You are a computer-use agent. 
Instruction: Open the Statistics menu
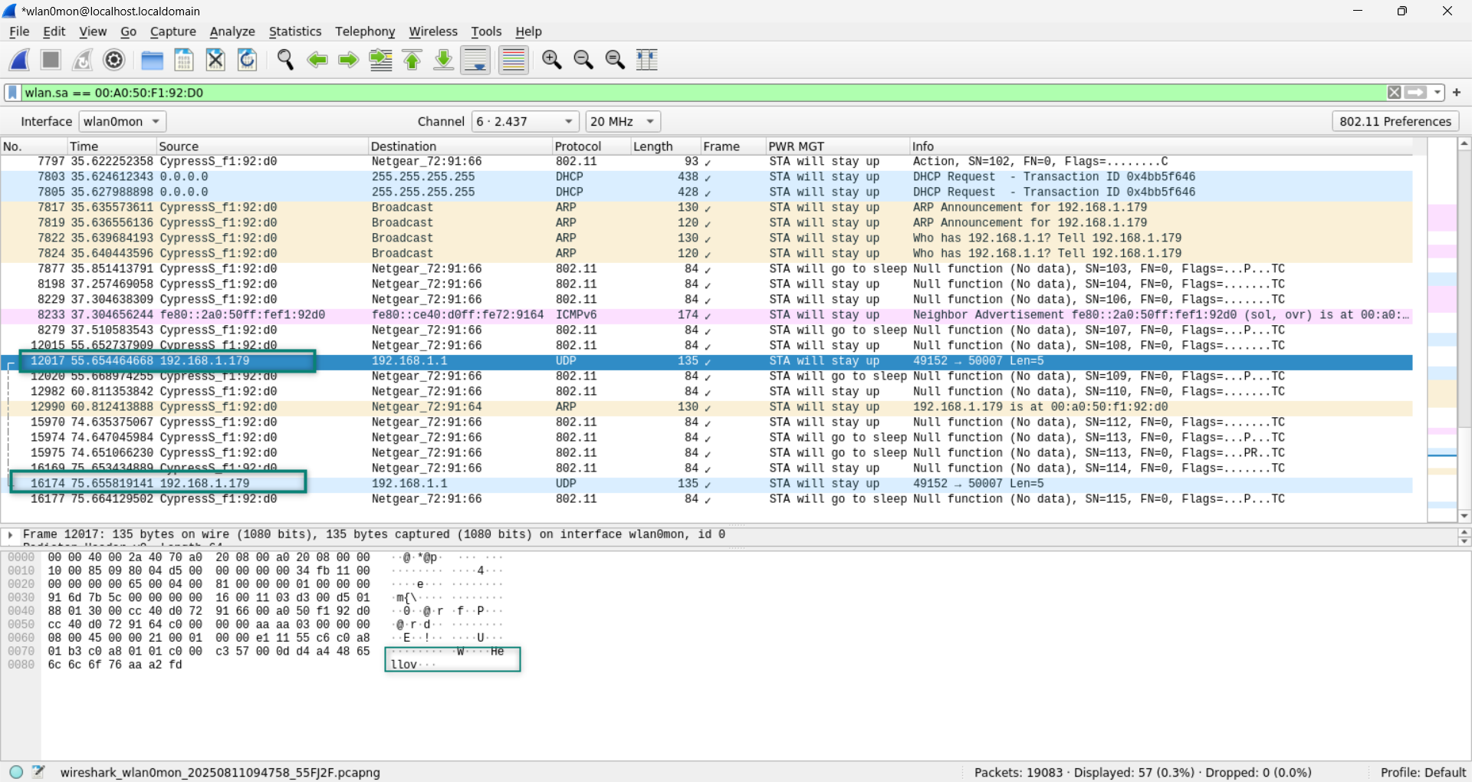click(294, 31)
